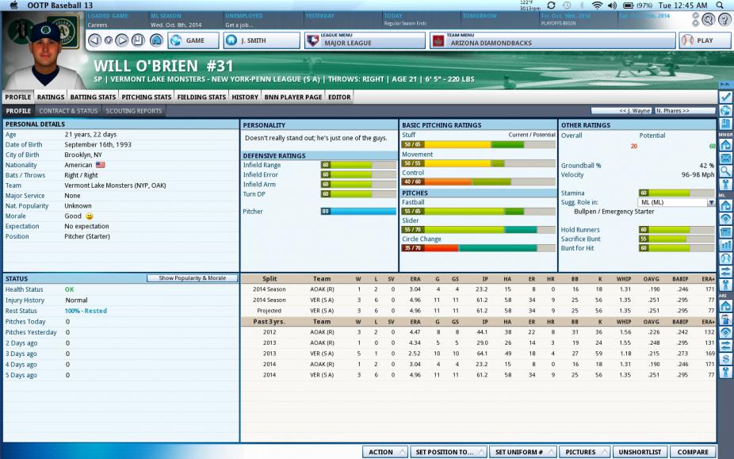The image size is (734, 459).
Task: Open the League Menu for Major League
Action: click(x=365, y=40)
